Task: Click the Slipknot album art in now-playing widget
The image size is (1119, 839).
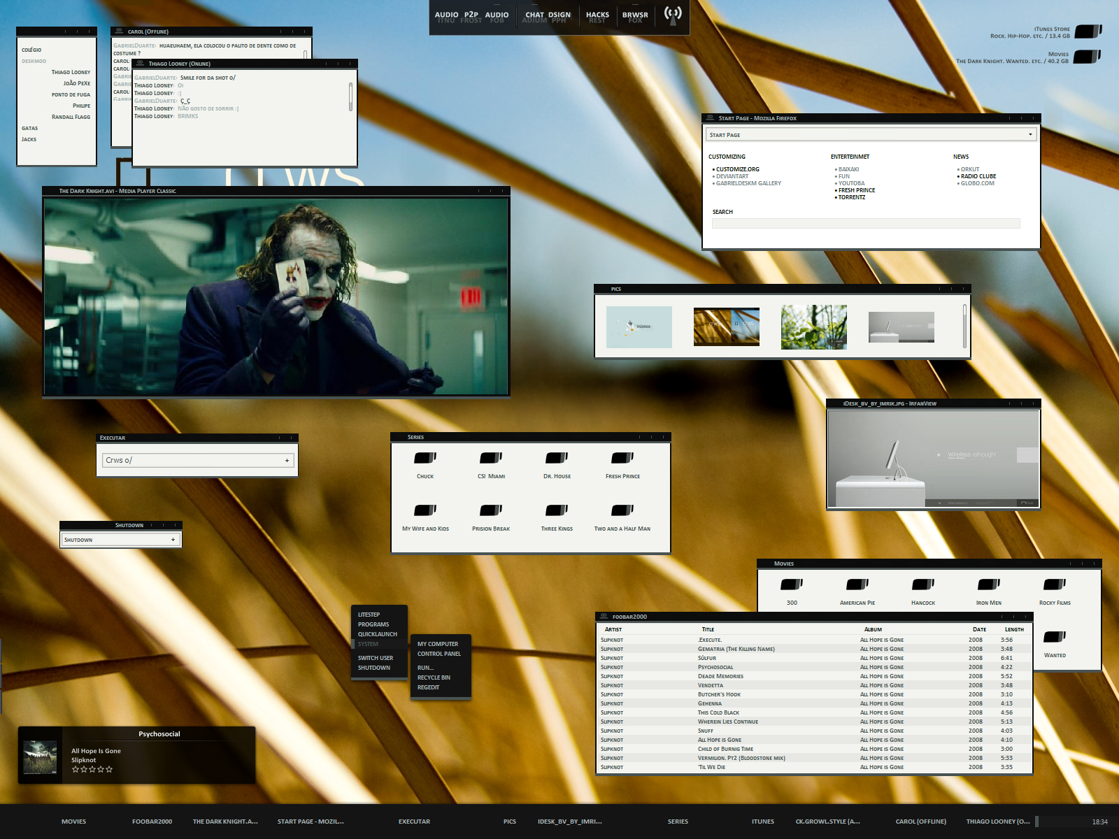Action: (41, 757)
